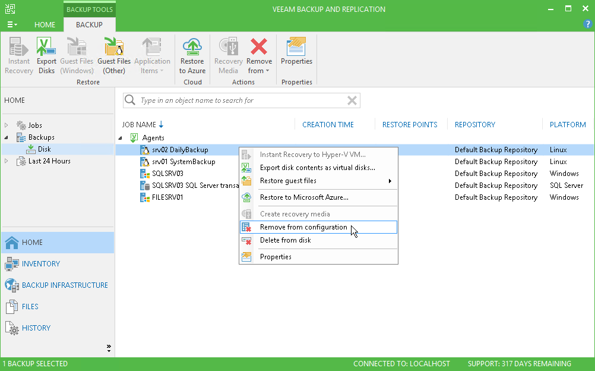595x371 pixels.
Task: Click the FILESRV01 Windows icon
Action: (144, 197)
